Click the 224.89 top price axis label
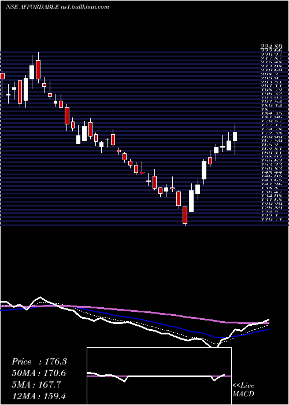 (271, 47)
